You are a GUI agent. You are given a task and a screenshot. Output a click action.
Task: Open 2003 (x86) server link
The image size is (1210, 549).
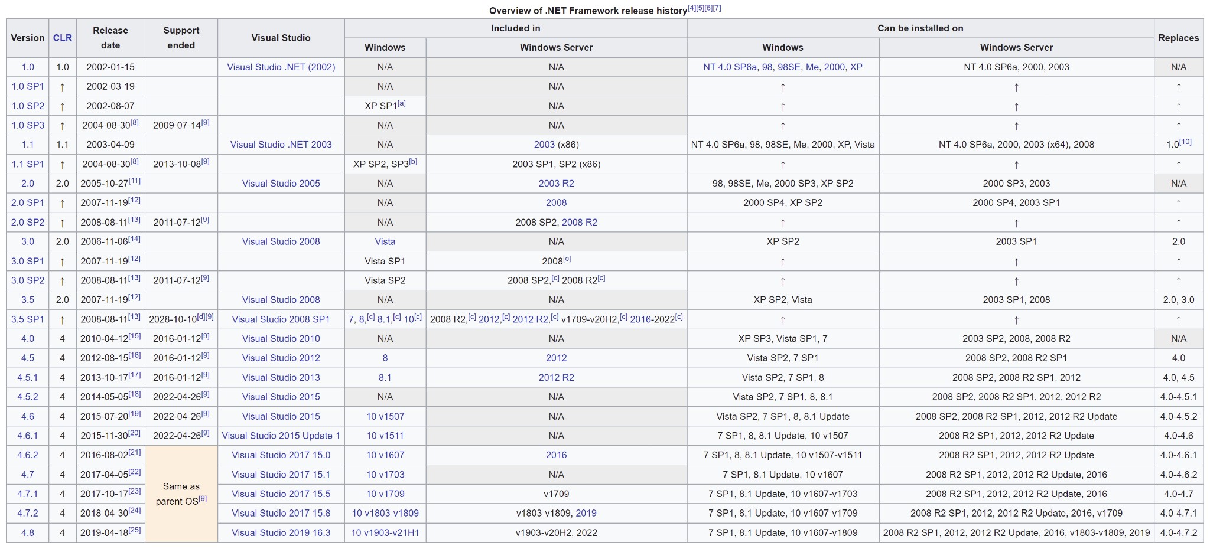tap(544, 145)
